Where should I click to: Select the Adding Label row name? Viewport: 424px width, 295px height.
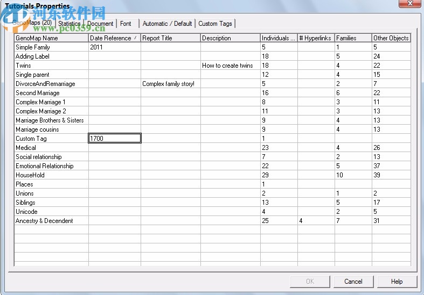32,56
